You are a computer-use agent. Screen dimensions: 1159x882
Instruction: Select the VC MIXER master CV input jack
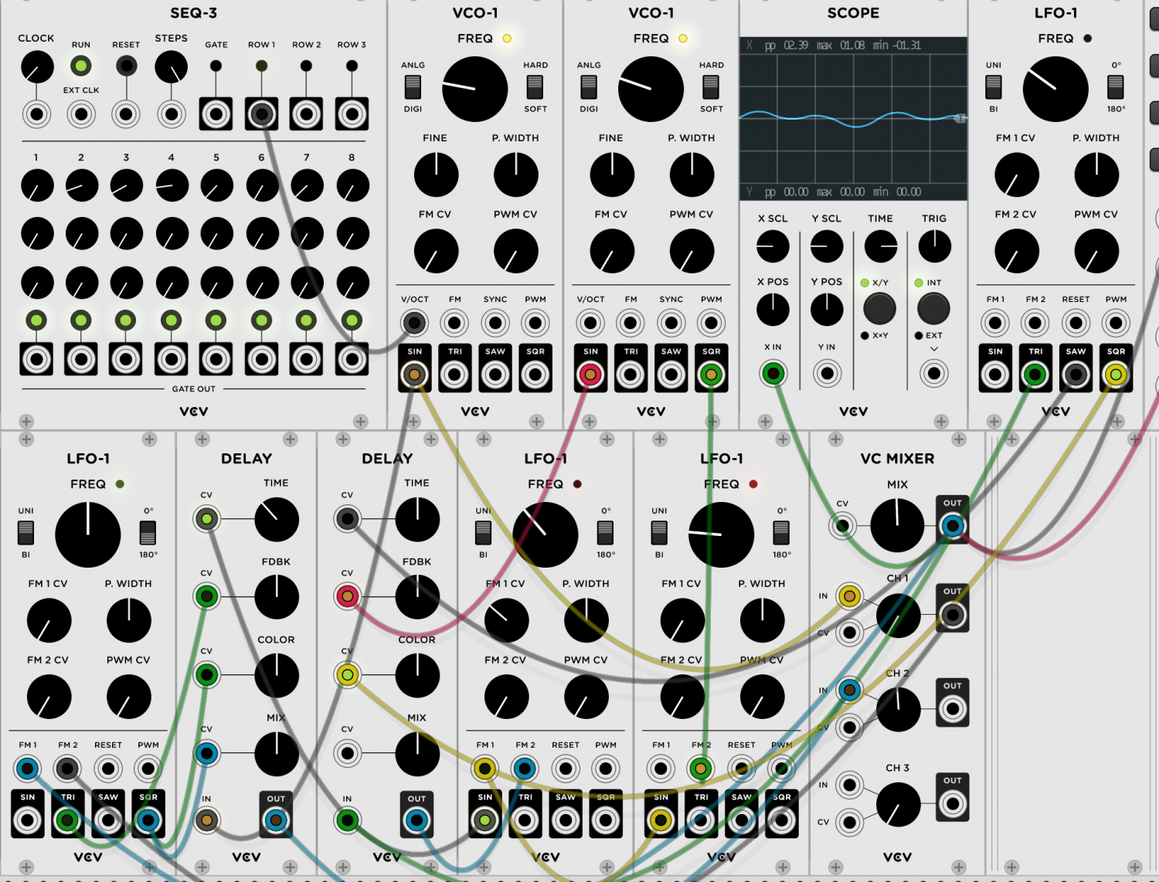click(x=842, y=526)
